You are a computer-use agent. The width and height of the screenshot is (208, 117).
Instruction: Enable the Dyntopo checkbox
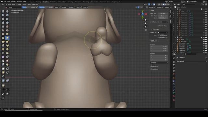147,7
